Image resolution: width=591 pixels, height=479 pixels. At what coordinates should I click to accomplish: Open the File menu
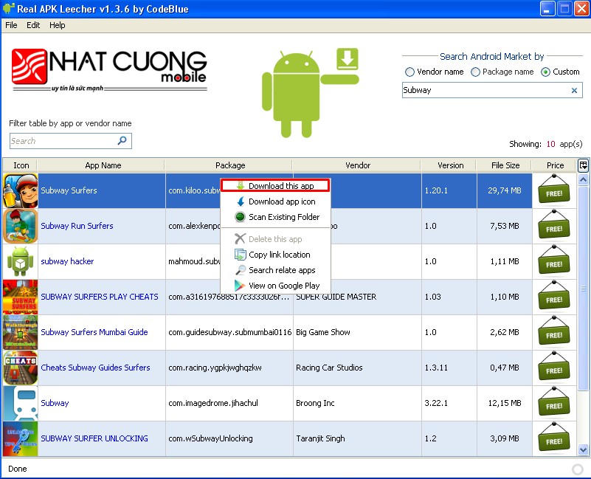(11, 25)
